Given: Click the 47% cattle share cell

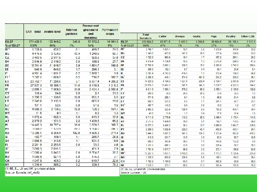Looking at the screenshot, I should pos(163,46).
